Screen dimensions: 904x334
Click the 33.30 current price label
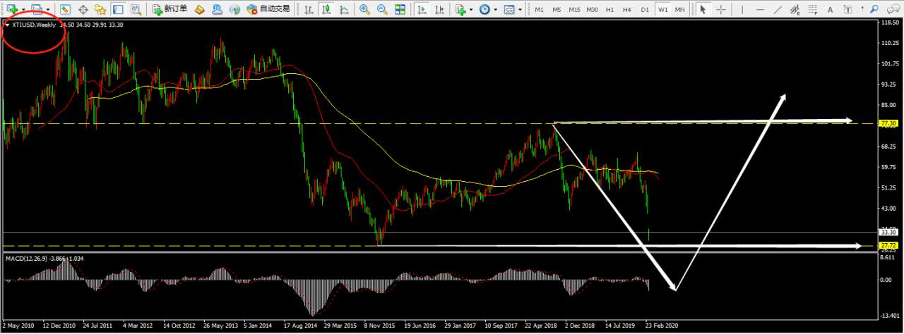888,232
